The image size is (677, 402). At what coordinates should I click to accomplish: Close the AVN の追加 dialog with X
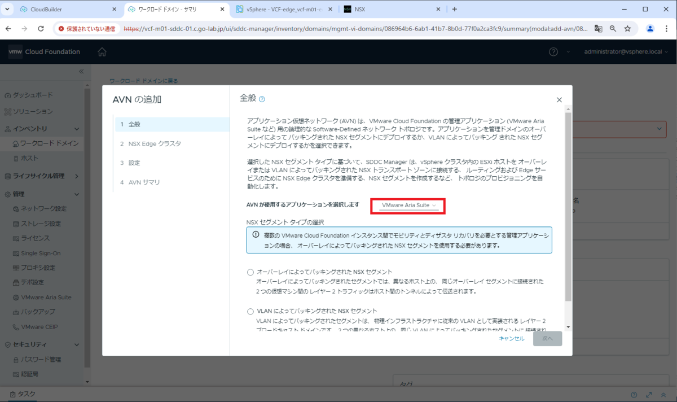click(x=559, y=100)
